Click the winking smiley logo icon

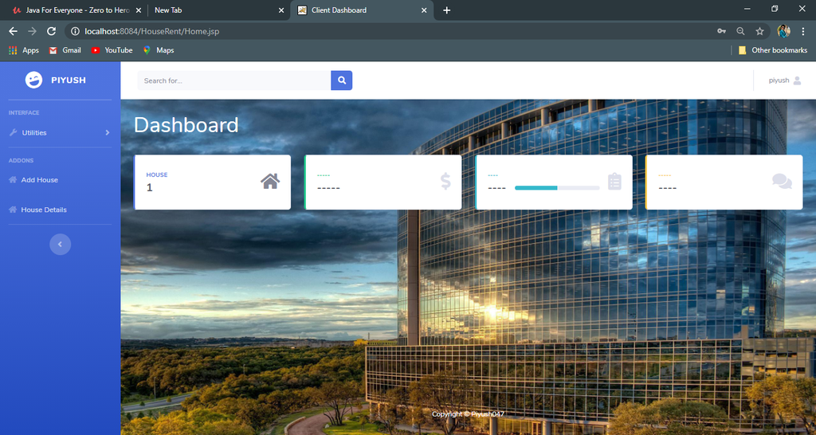33,80
